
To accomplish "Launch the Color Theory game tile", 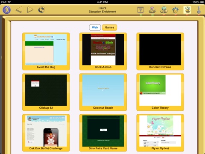I will coord(160,92).
